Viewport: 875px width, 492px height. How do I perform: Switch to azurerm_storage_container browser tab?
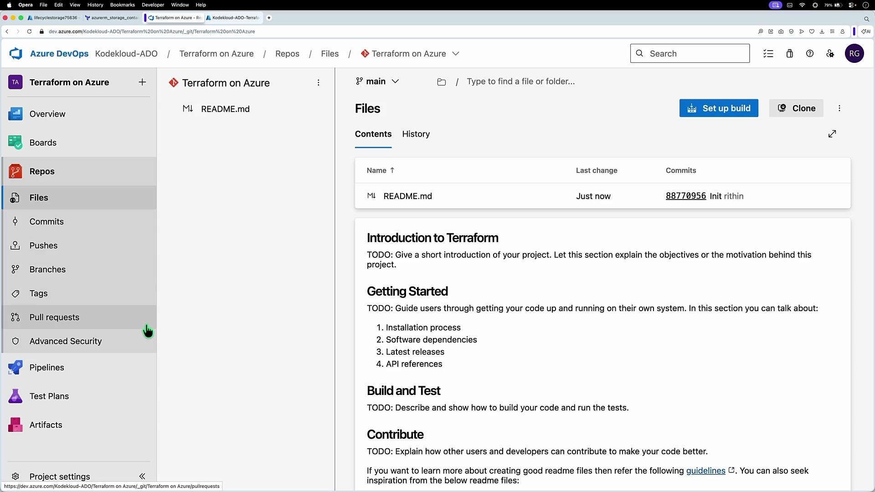pyautogui.click(x=112, y=18)
